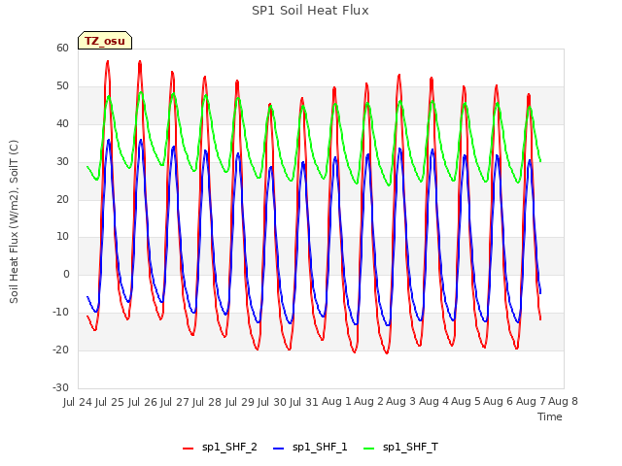The image size is (622, 466).
Task: Click the green sp1_SHF_T legend color marker
Action: pyautogui.click(x=369, y=449)
